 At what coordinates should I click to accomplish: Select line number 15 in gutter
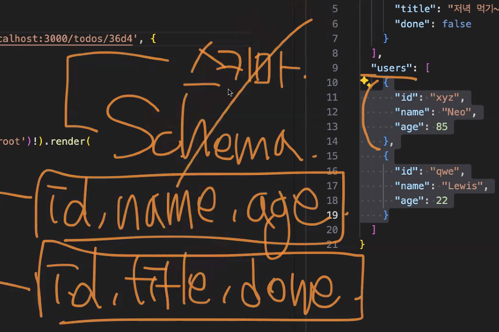click(332, 156)
